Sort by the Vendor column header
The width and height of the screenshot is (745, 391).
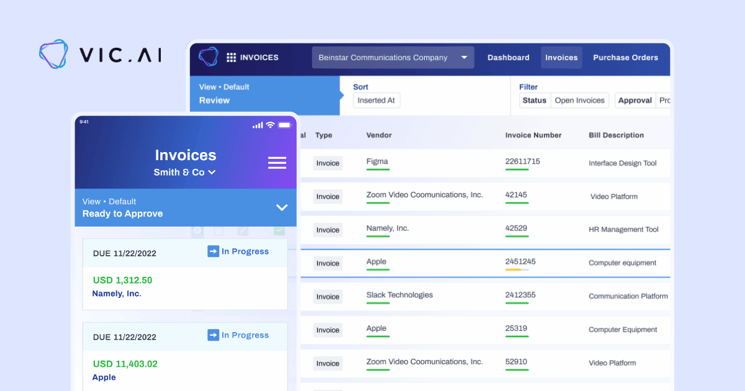coord(379,135)
